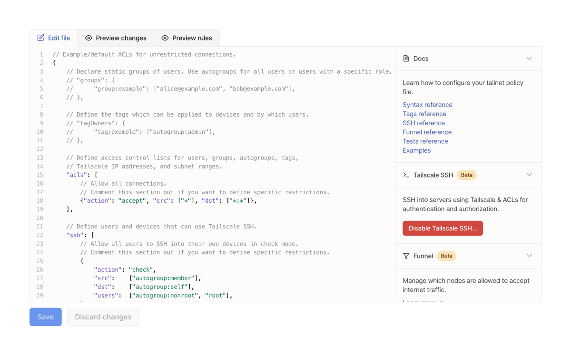
Task: Open the Syntax reference link
Action: (427, 104)
